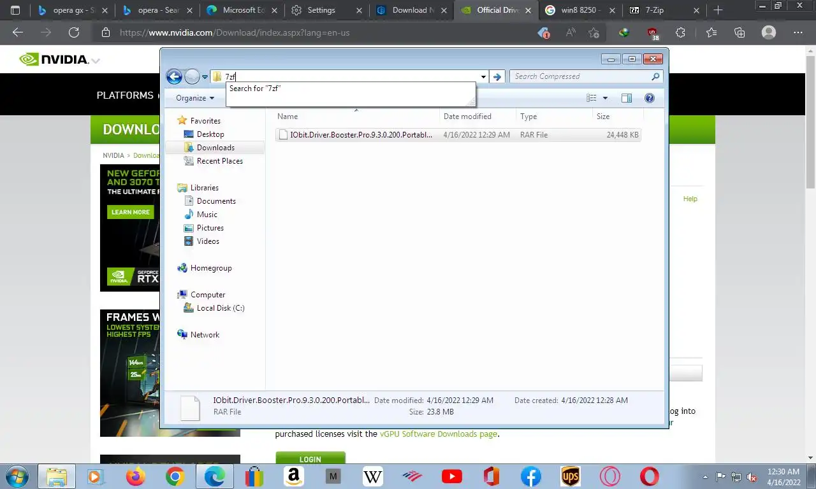The image size is (816, 489).
Task: Click the Help link on the NVIDIA page
Action: (x=690, y=199)
